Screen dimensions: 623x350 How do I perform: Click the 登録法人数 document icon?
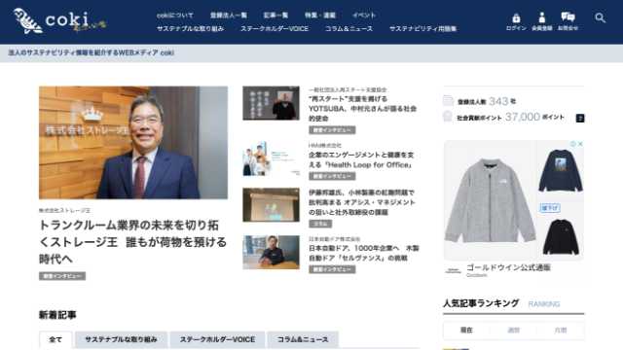[448, 101]
